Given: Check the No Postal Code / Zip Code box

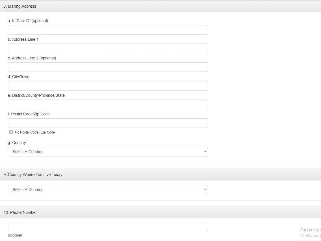Looking at the screenshot, I should coord(11,132).
